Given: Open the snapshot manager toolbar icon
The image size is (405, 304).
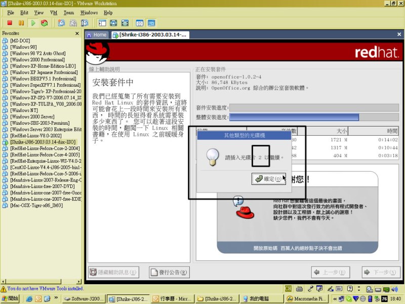Looking at the screenshot, I should pyautogui.click(x=85, y=23).
